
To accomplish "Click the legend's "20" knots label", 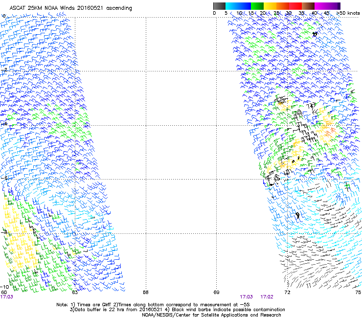I will [x=263, y=13].
